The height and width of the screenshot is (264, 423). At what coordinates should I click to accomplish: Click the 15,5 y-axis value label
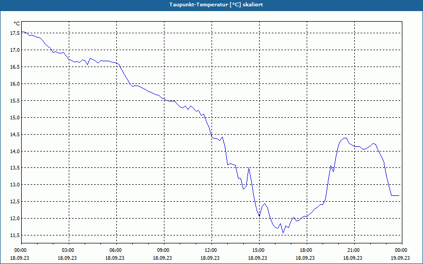tap(15, 100)
